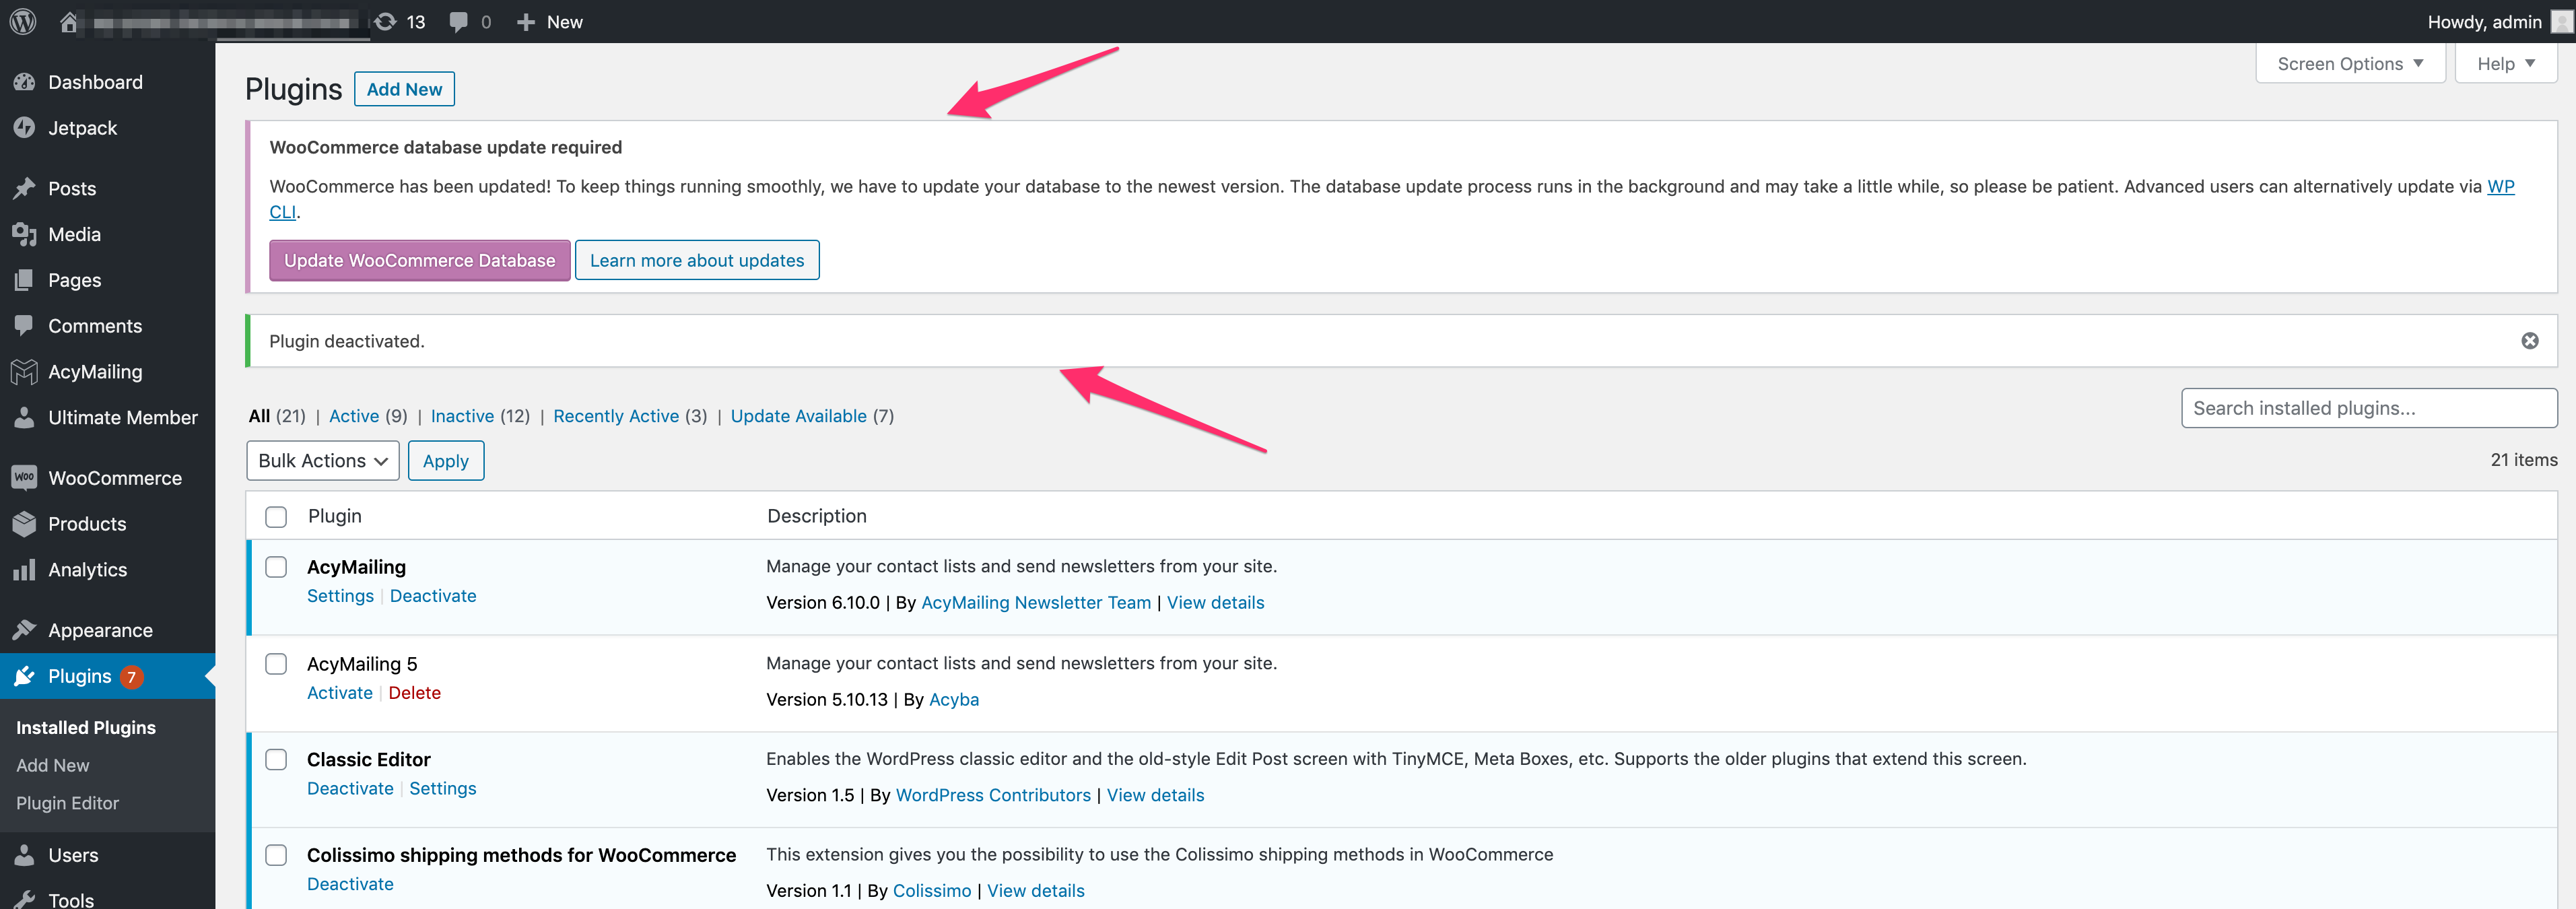The width and height of the screenshot is (2576, 909).
Task: Check the select-all plugins checkbox
Action: pos(276,516)
